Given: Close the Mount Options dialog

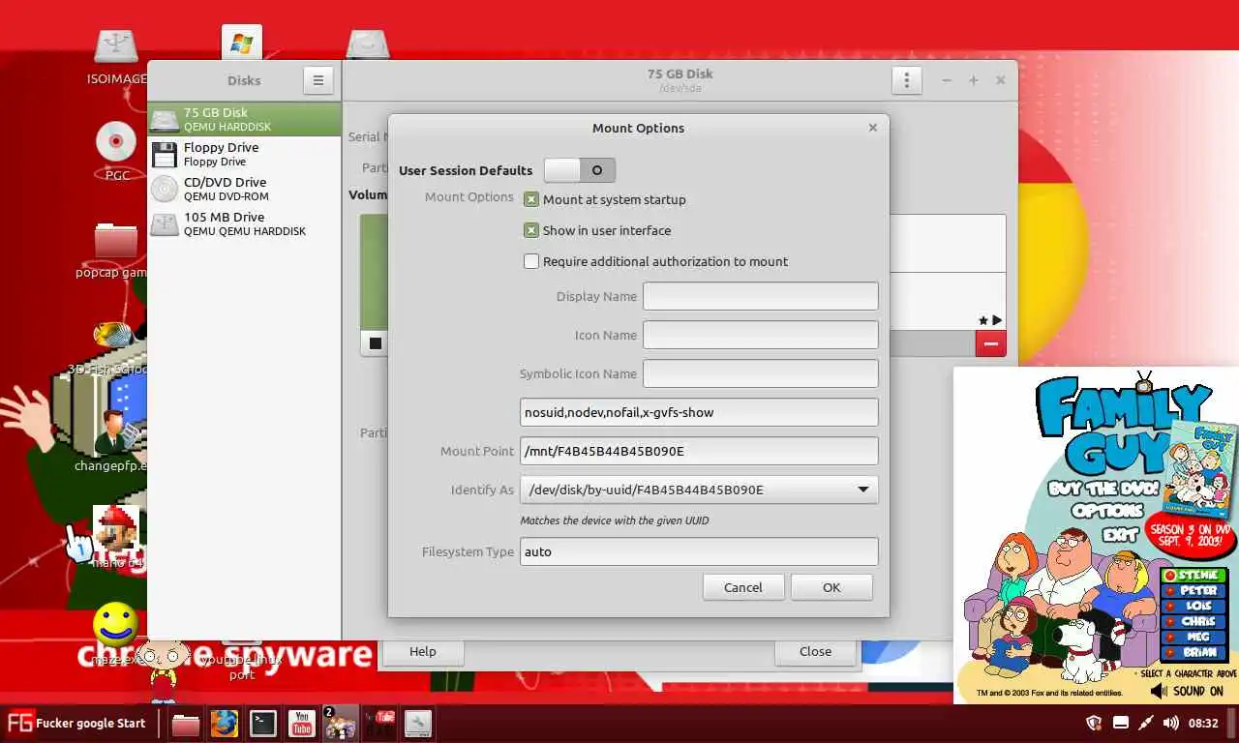Looking at the screenshot, I should (872, 128).
